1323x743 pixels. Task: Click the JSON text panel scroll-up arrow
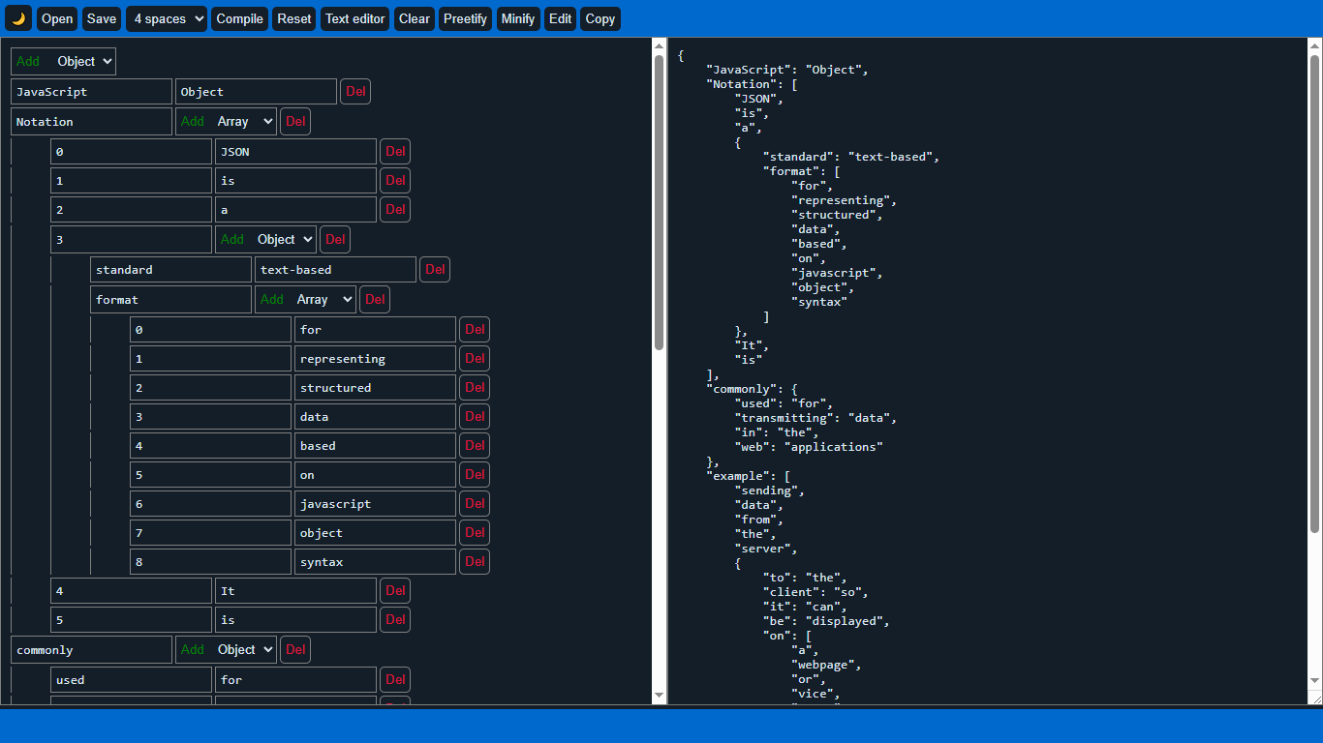pyautogui.click(x=1315, y=45)
